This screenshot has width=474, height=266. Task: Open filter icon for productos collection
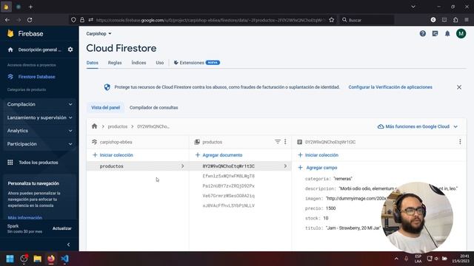pyautogui.click(x=278, y=142)
